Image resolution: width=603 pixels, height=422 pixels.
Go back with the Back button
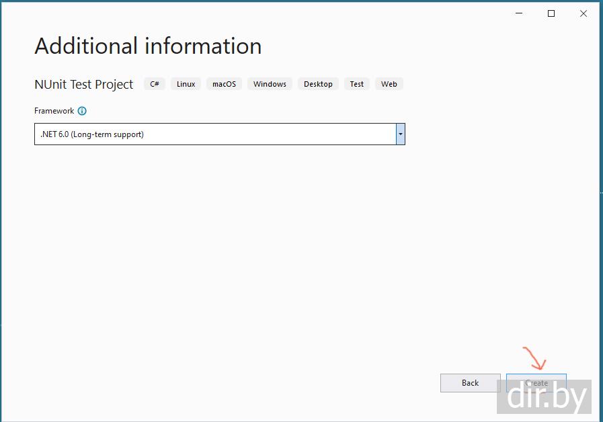coord(470,383)
